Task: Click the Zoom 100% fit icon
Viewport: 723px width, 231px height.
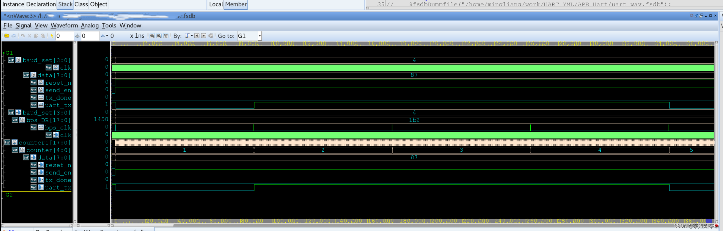Action: point(166,36)
